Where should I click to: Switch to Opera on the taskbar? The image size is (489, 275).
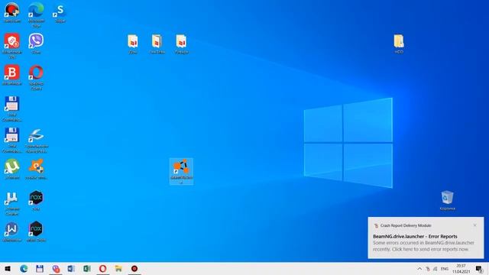(x=102, y=268)
